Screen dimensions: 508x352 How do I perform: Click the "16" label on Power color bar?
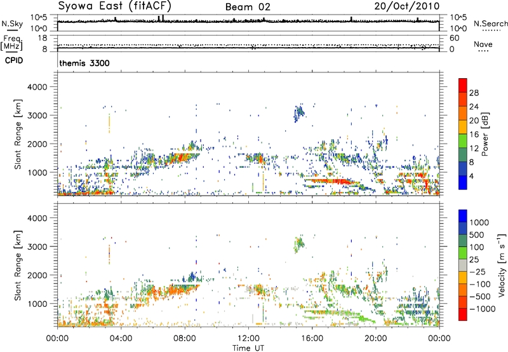[474, 135]
